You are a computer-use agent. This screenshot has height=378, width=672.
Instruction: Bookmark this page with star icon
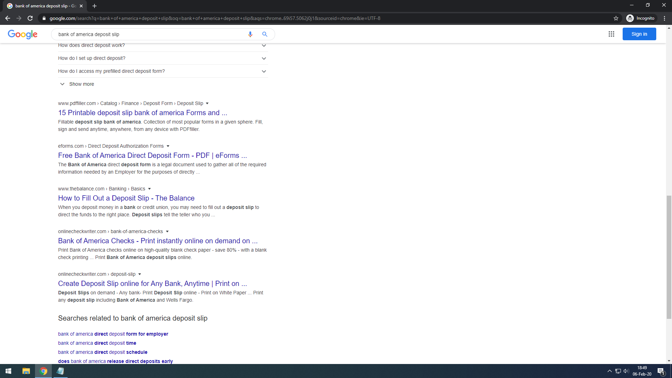pos(616,18)
